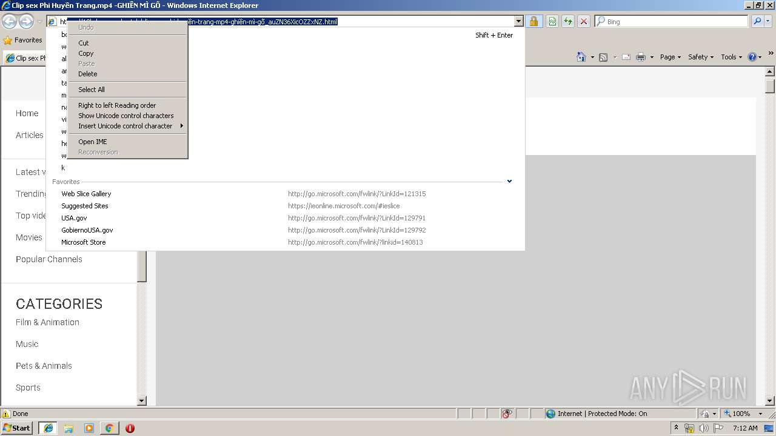This screenshot has height=436, width=776.
Task: Click the Read Mail envelope icon
Action: 626,57
